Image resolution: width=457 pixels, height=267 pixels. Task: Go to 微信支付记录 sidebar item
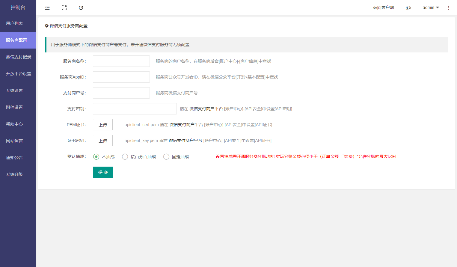tap(18, 57)
